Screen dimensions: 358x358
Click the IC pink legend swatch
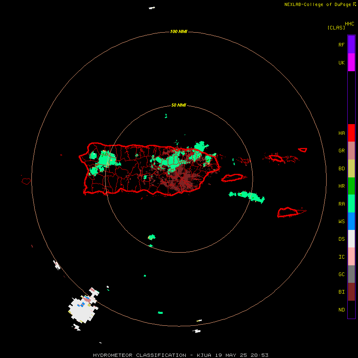click(x=351, y=257)
